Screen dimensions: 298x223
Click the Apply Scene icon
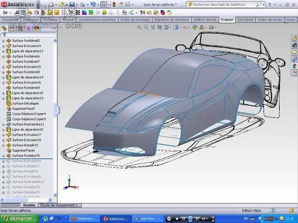(202, 28)
